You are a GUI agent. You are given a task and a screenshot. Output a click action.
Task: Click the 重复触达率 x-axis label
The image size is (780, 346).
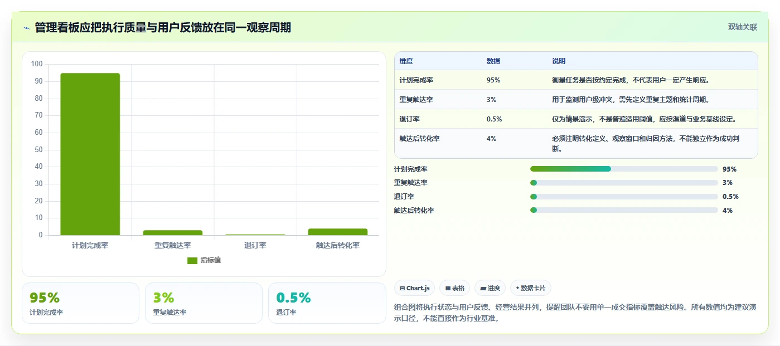pos(173,245)
